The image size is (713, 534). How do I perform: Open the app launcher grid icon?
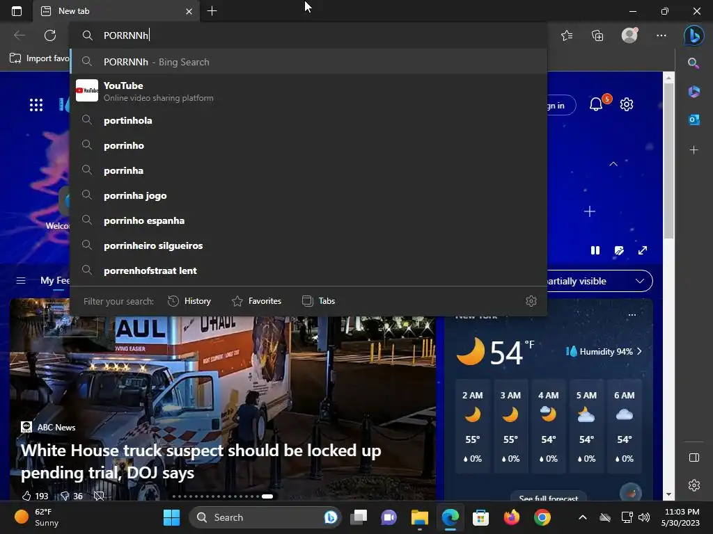pyautogui.click(x=36, y=105)
